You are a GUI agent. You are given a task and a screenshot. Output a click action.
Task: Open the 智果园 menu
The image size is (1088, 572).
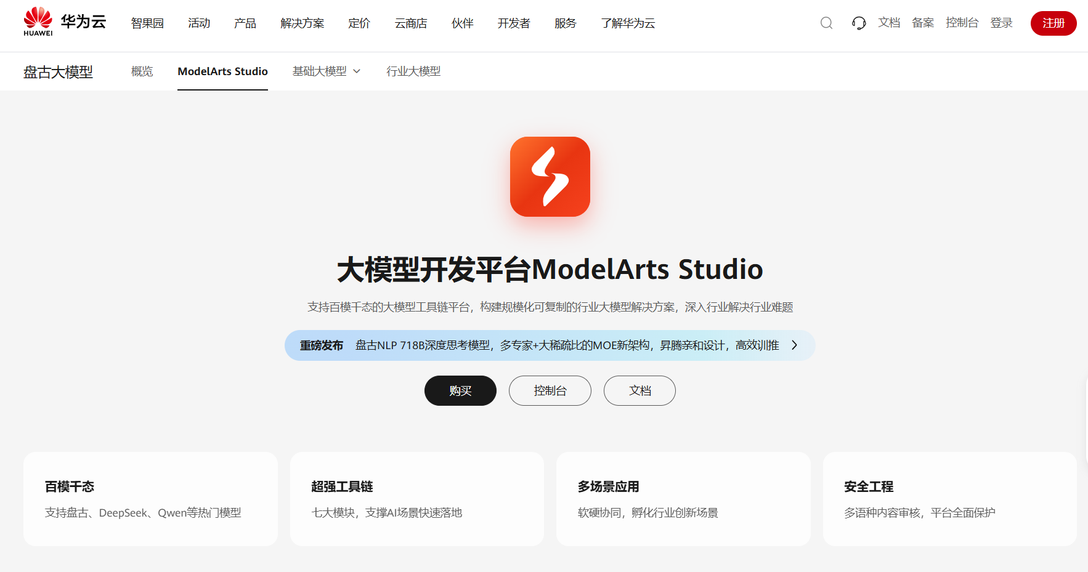147,23
